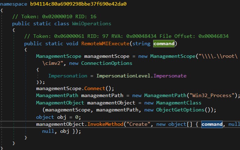Click the 'namespace' keyword
Viewport: 240px width, 150px height.
13,4
